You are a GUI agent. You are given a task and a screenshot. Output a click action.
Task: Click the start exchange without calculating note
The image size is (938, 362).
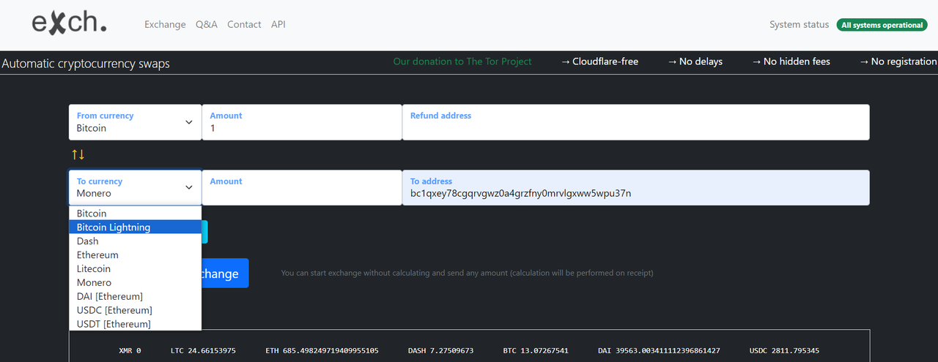pos(467,273)
